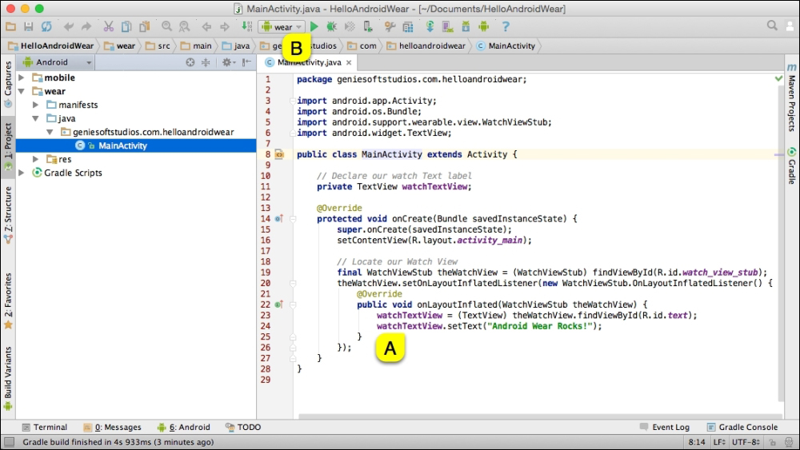Open the SDK Manager icon

pos(466,26)
